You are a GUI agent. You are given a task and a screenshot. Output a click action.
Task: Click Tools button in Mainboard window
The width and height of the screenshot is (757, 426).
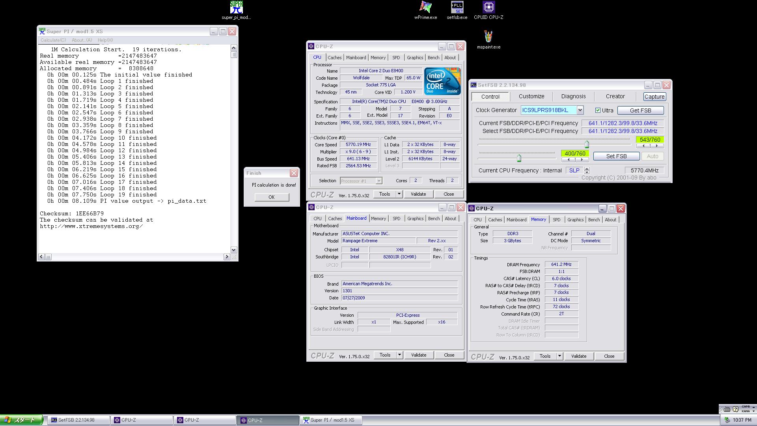tap(385, 355)
